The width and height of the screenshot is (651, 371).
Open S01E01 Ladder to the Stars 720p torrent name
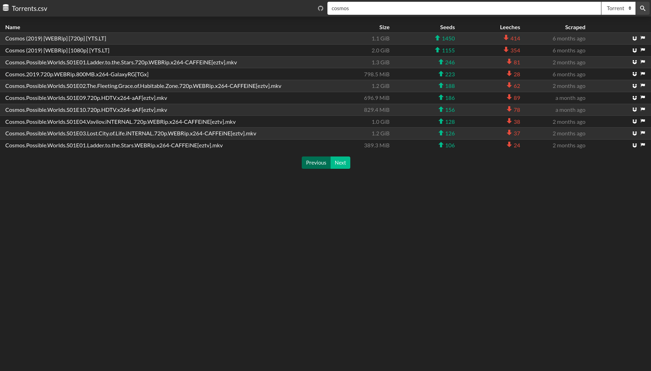pyautogui.click(x=121, y=62)
